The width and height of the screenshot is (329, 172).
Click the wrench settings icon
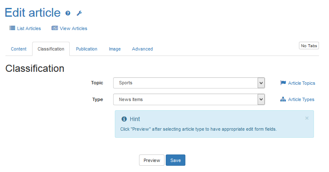pos(79,13)
